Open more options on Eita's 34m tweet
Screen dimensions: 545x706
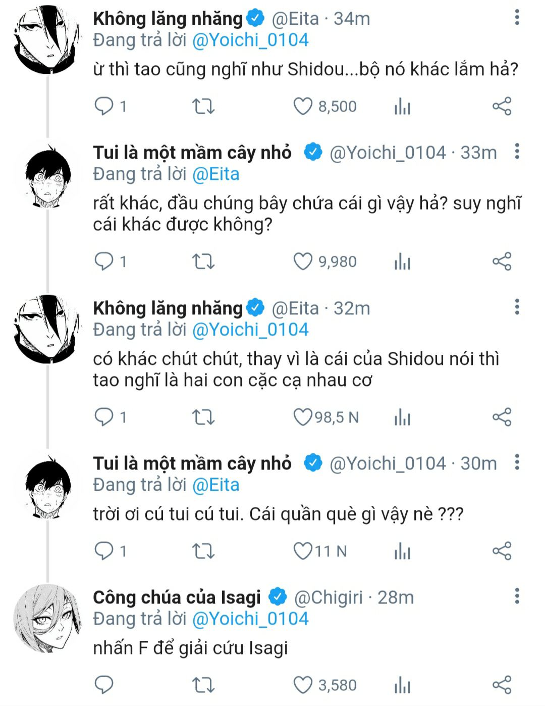point(517,18)
